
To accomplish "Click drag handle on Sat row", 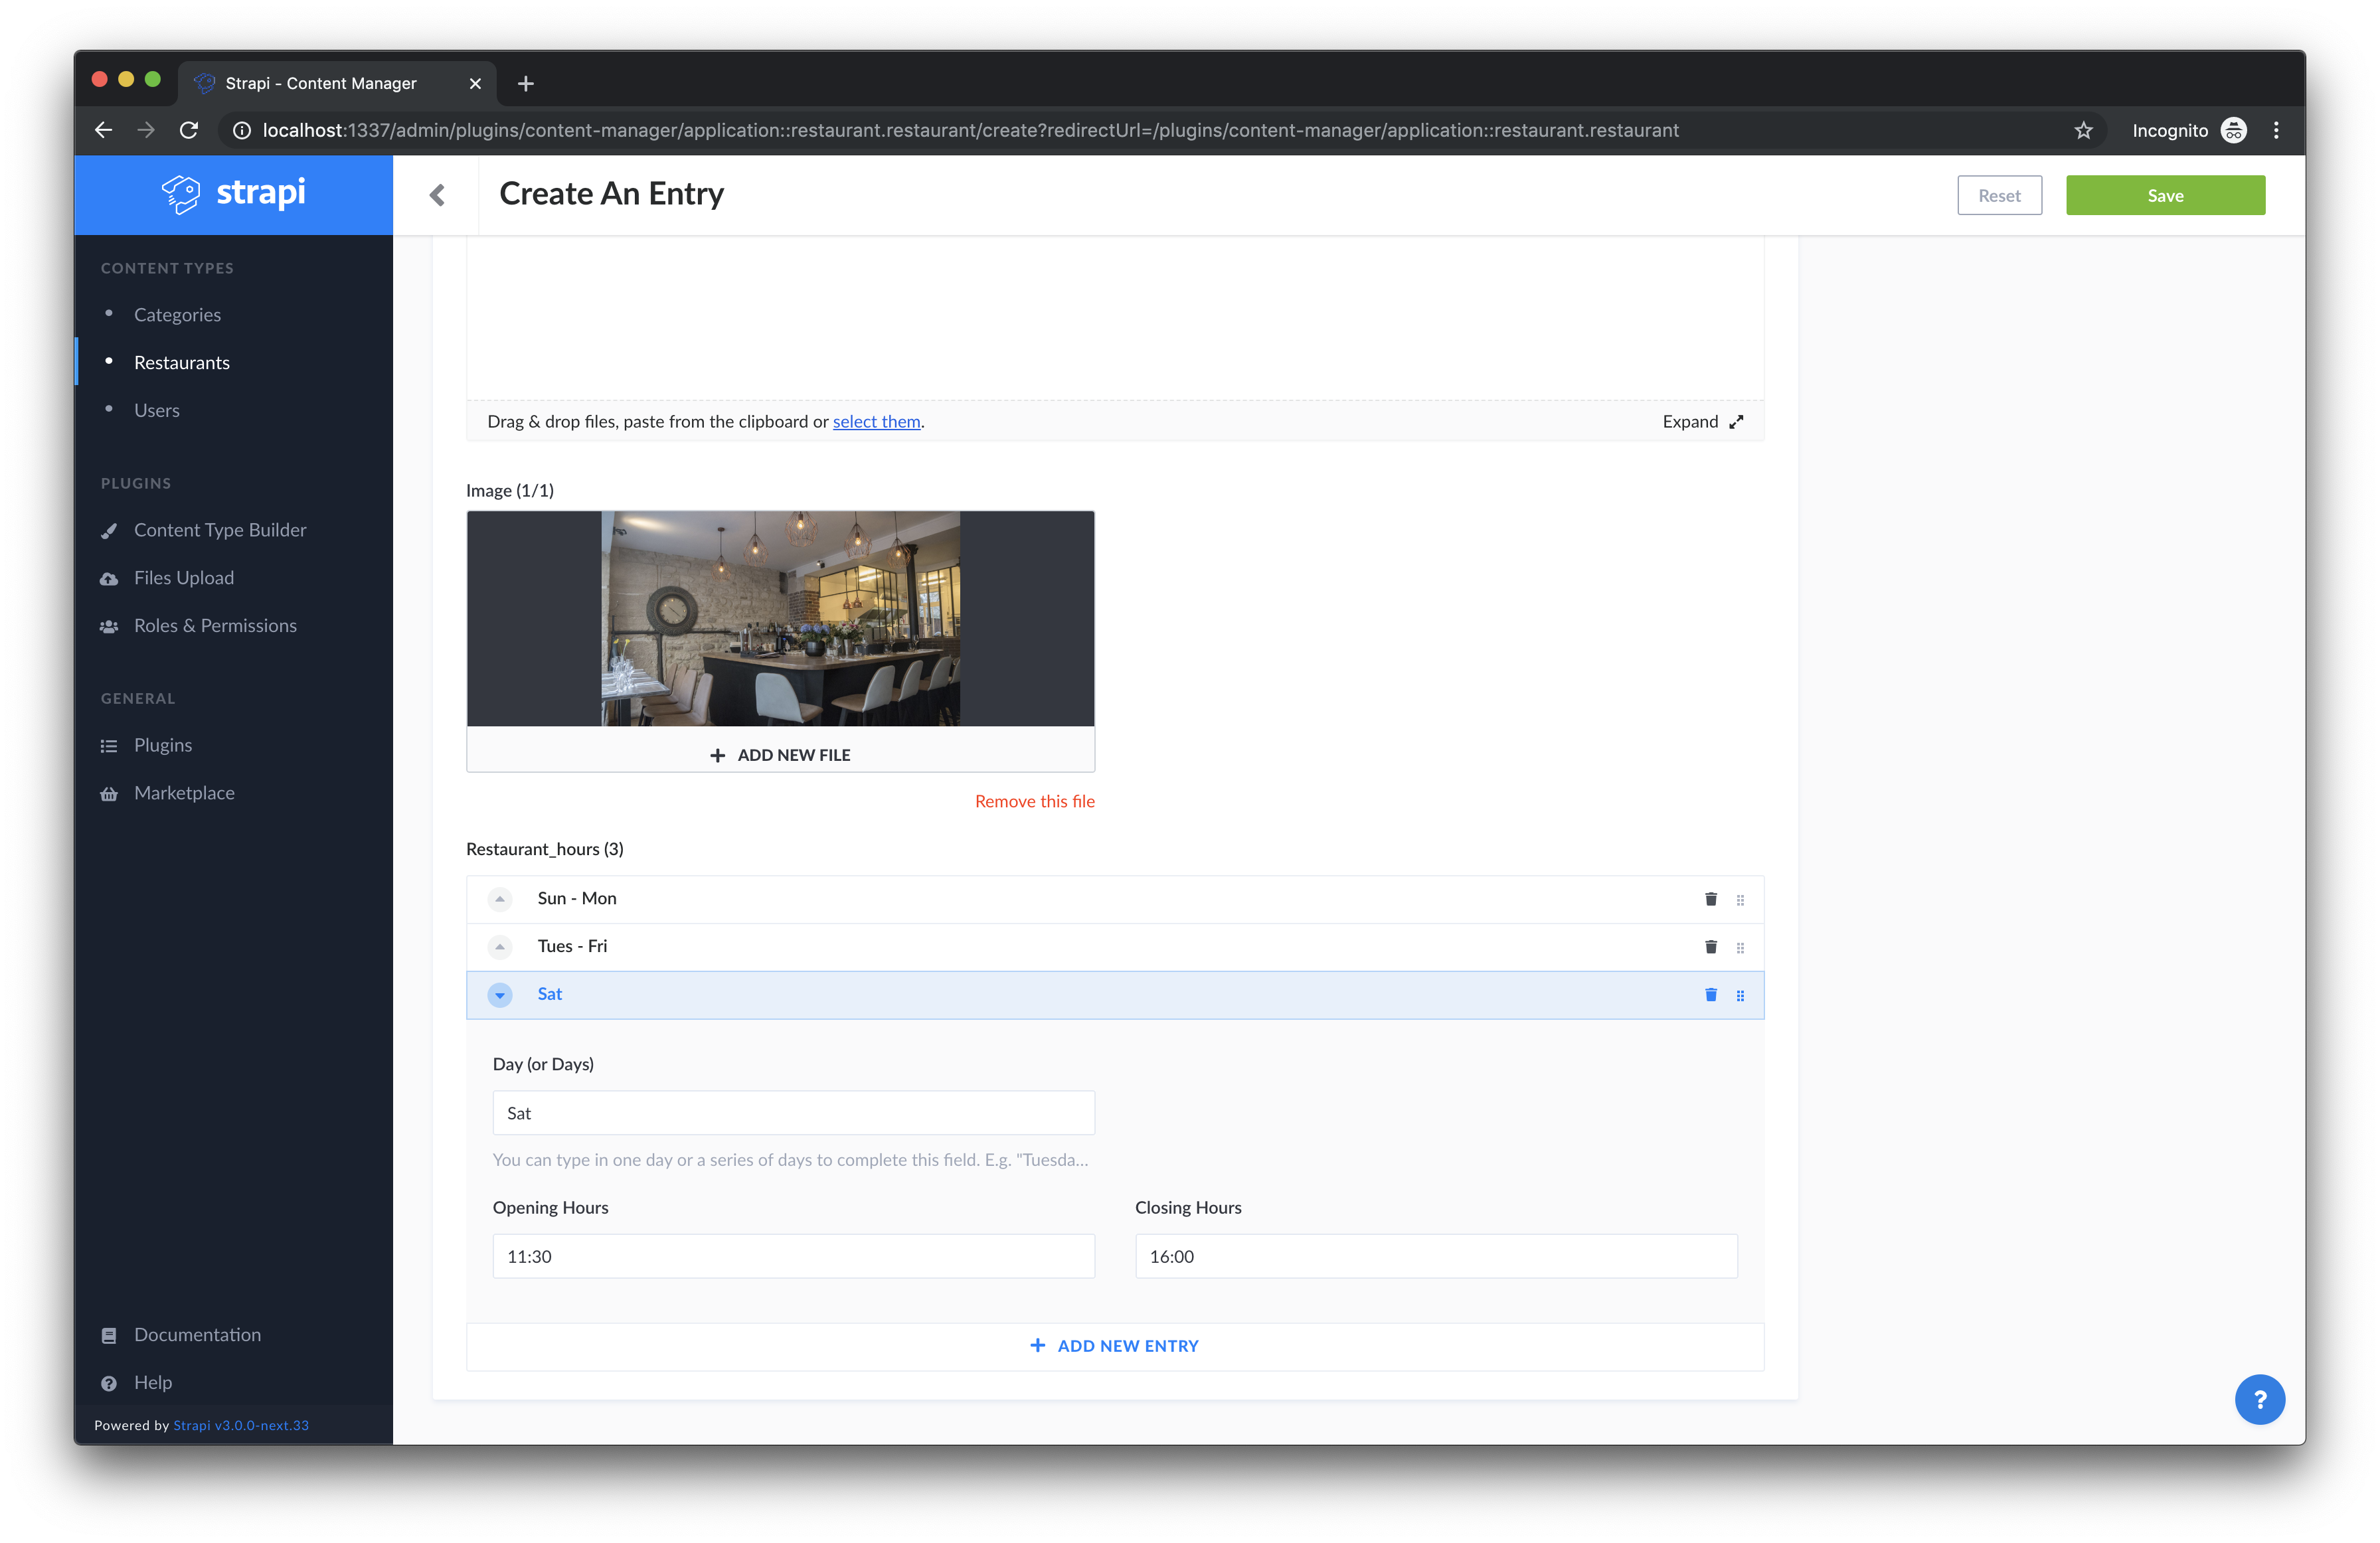I will 1740,995.
